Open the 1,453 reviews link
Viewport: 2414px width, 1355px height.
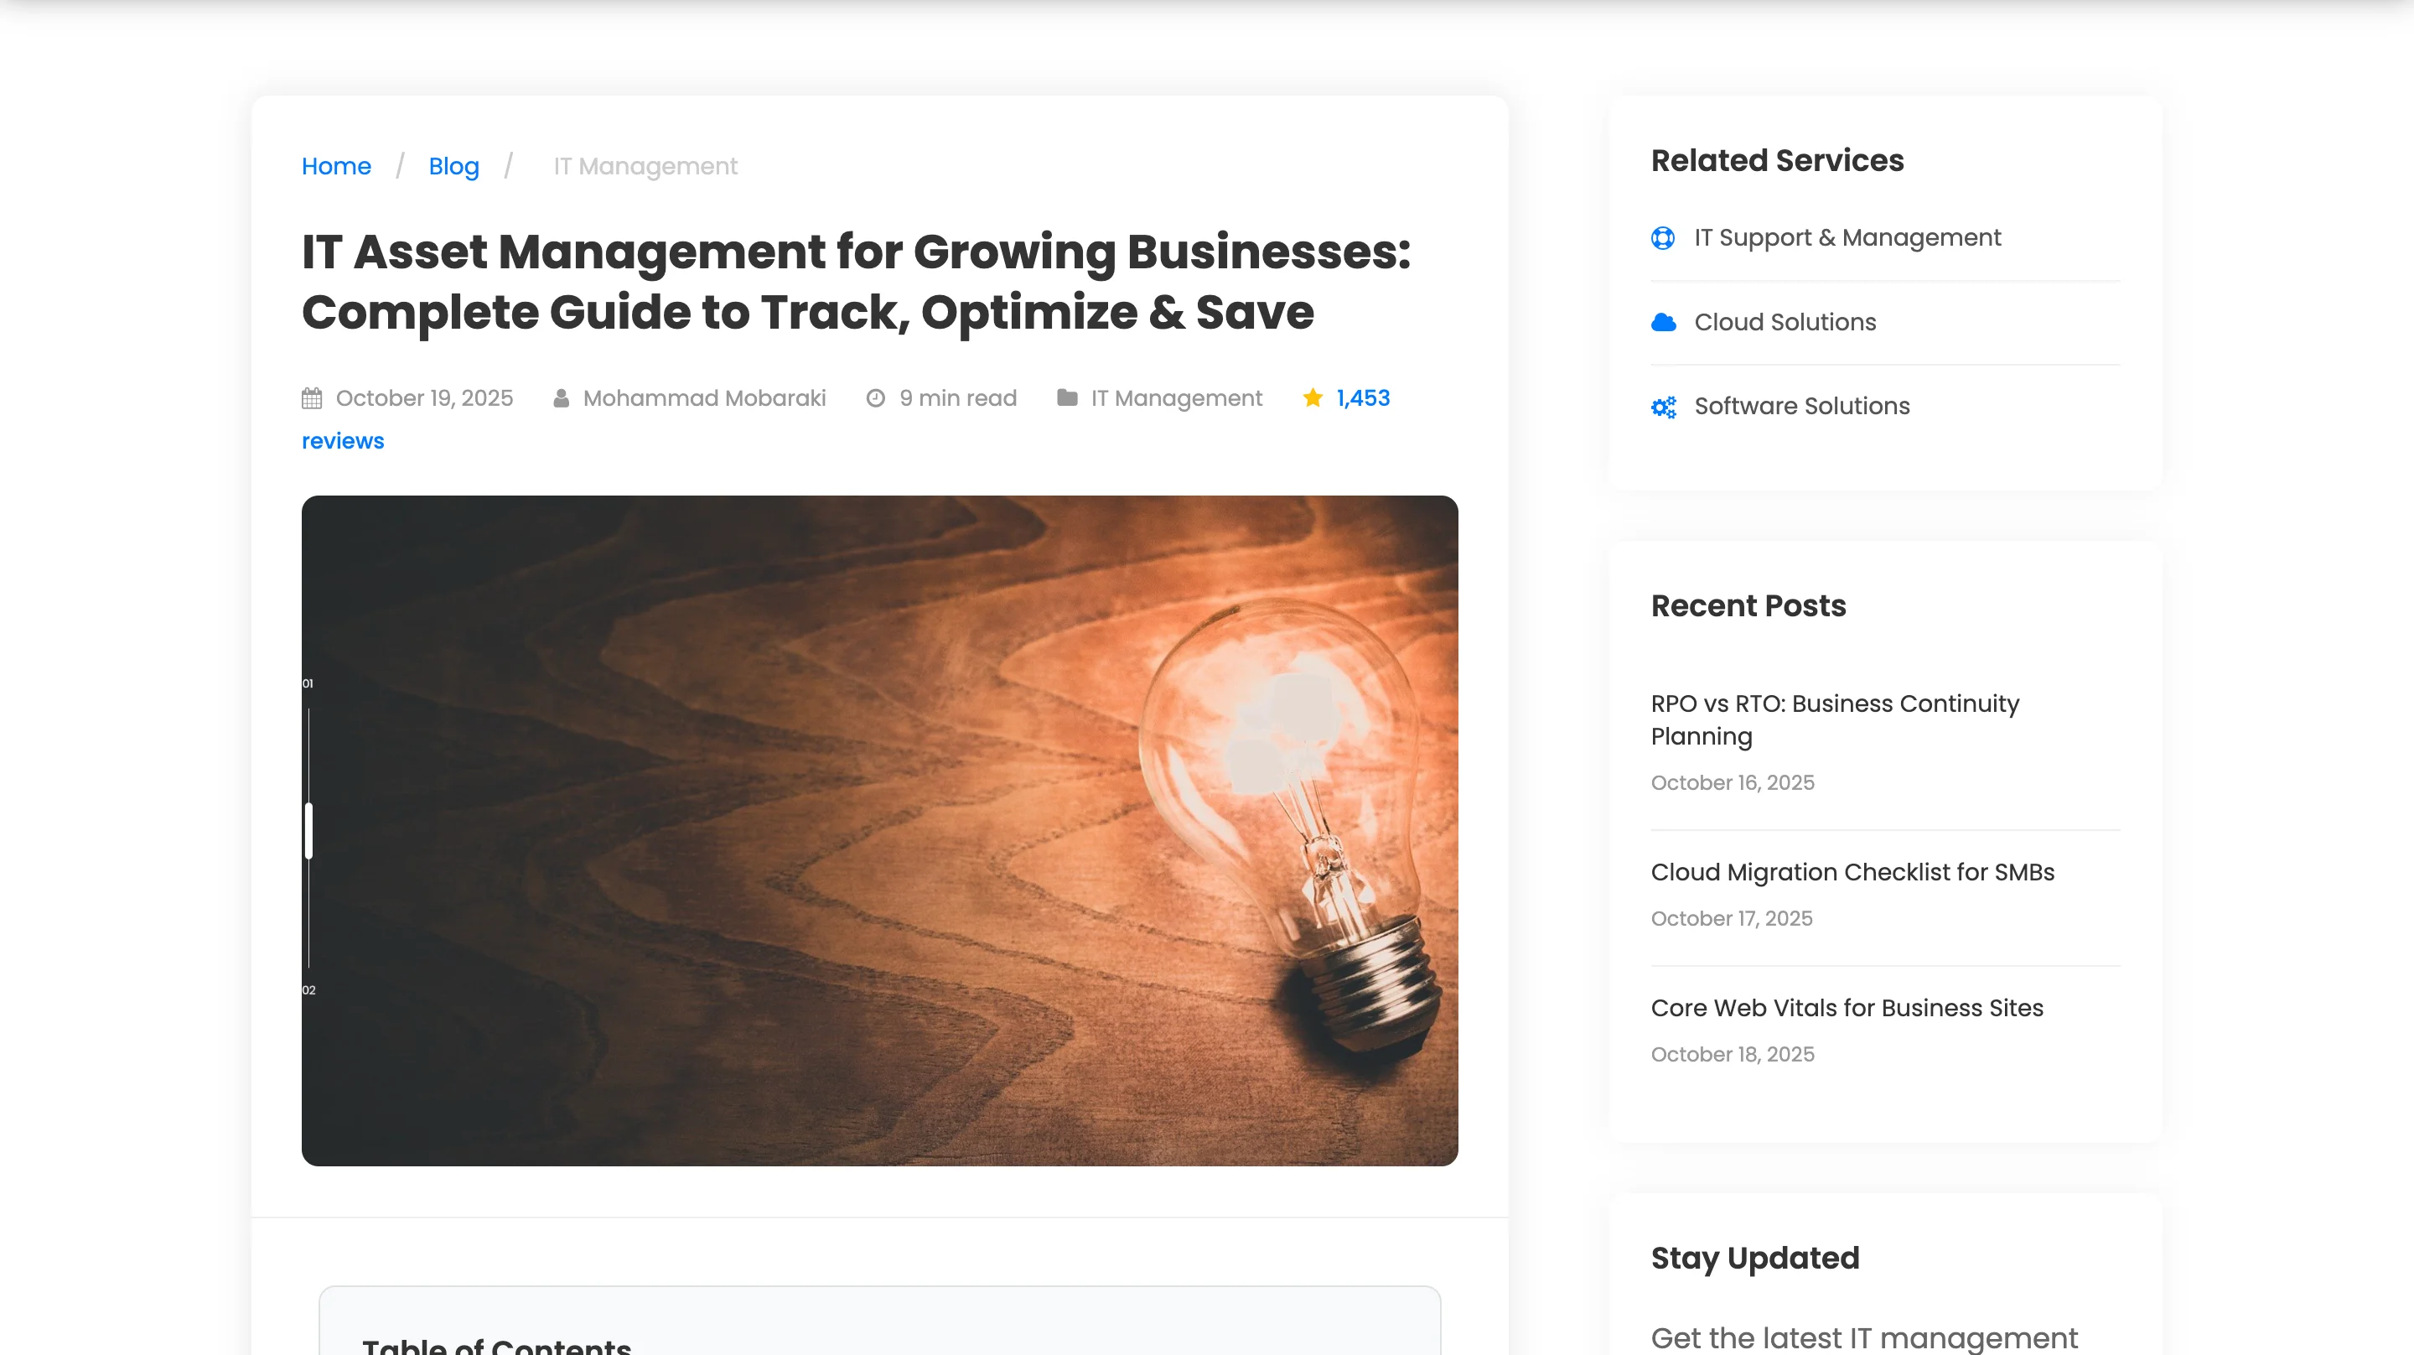[1363, 398]
